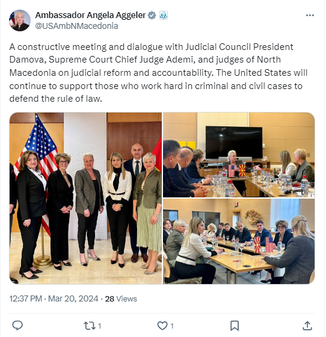Open Ambassador Angela Aggeler's profile picture

point(20,20)
